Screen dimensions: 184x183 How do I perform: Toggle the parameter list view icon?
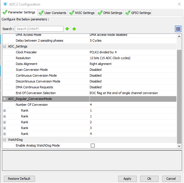(178, 29)
